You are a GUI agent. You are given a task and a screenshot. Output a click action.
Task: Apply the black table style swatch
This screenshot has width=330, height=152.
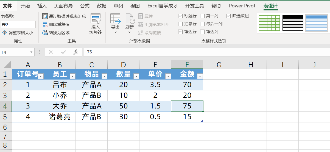tap(293, 23)
